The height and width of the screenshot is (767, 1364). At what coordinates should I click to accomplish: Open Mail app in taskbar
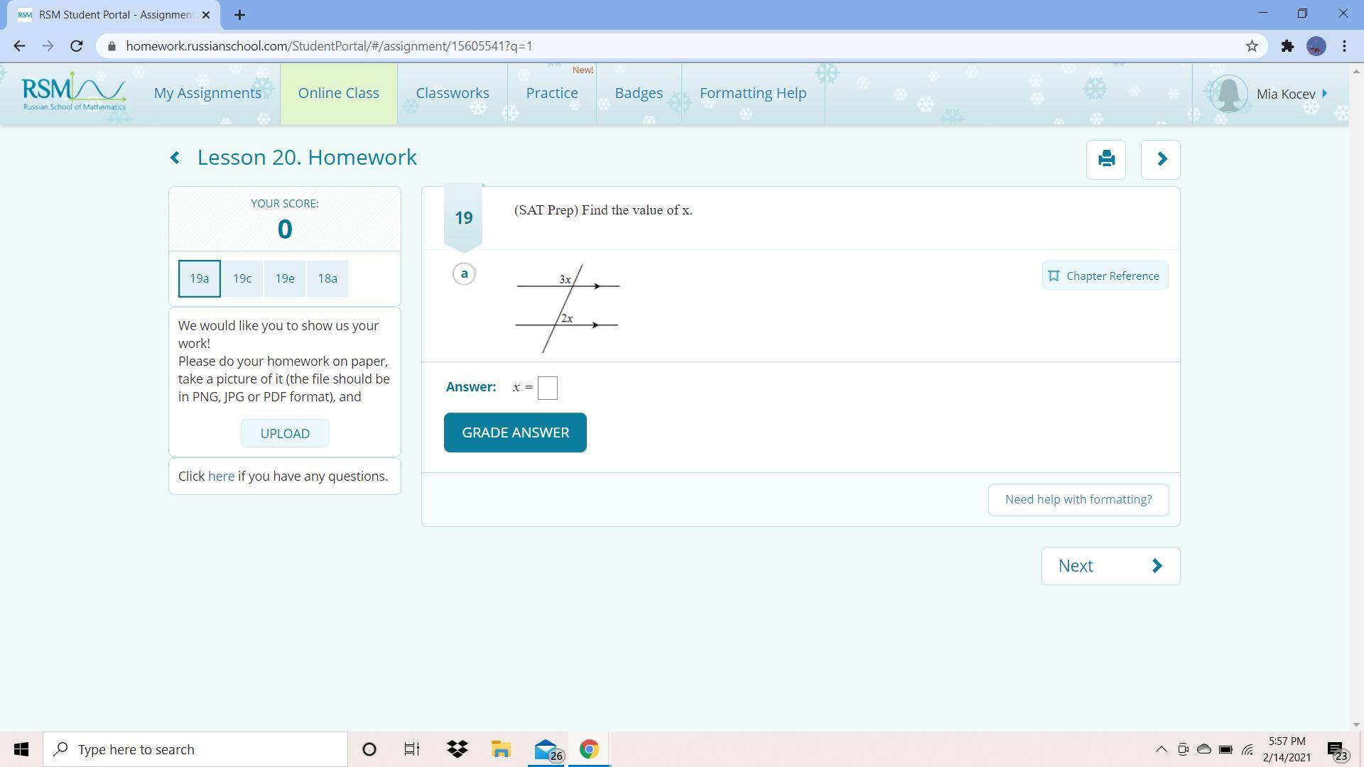point(546,749)
